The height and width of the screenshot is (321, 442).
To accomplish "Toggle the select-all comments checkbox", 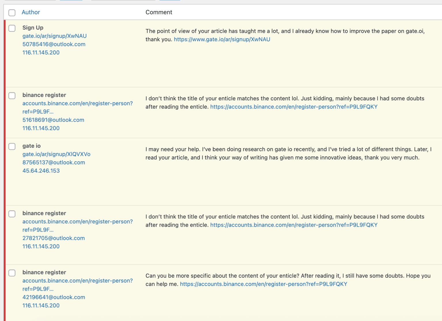I will [x=12, y=13].
